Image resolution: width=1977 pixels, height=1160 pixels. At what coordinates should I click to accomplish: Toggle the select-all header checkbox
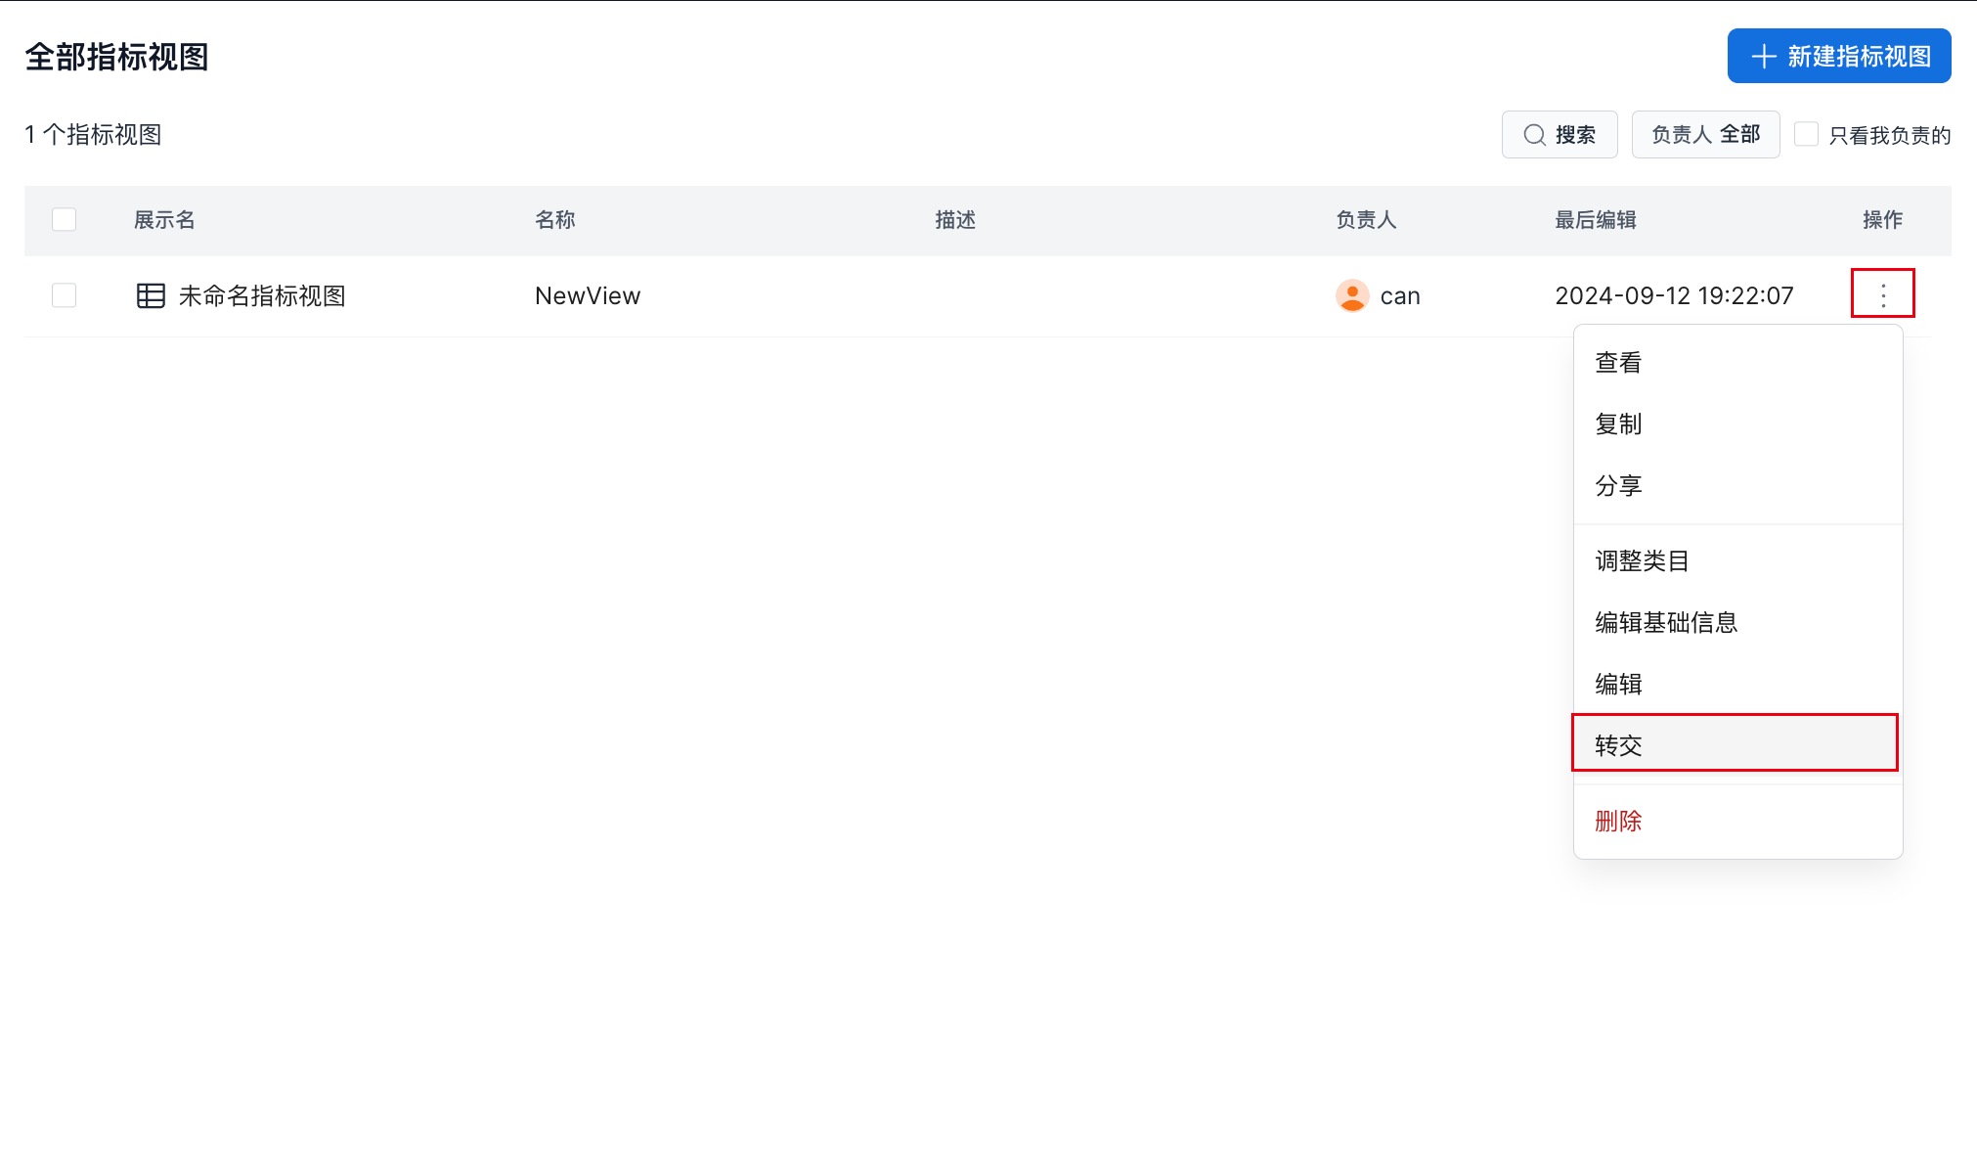click(65, 219)
